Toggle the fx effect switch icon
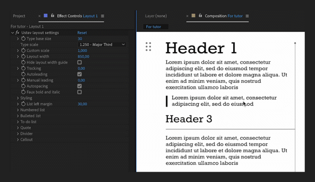 pyautogui.click(x=18, y=32)
